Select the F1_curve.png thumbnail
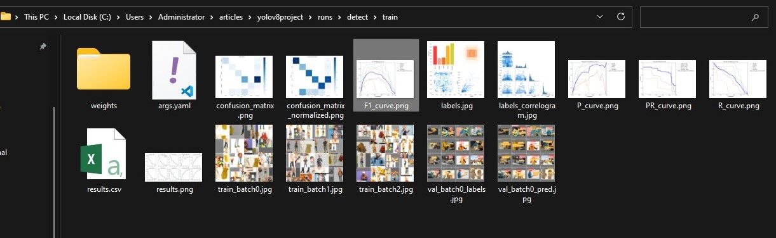The width and height of the screenshot is (776, 238). pyautogui.click(x=386, y=79)
